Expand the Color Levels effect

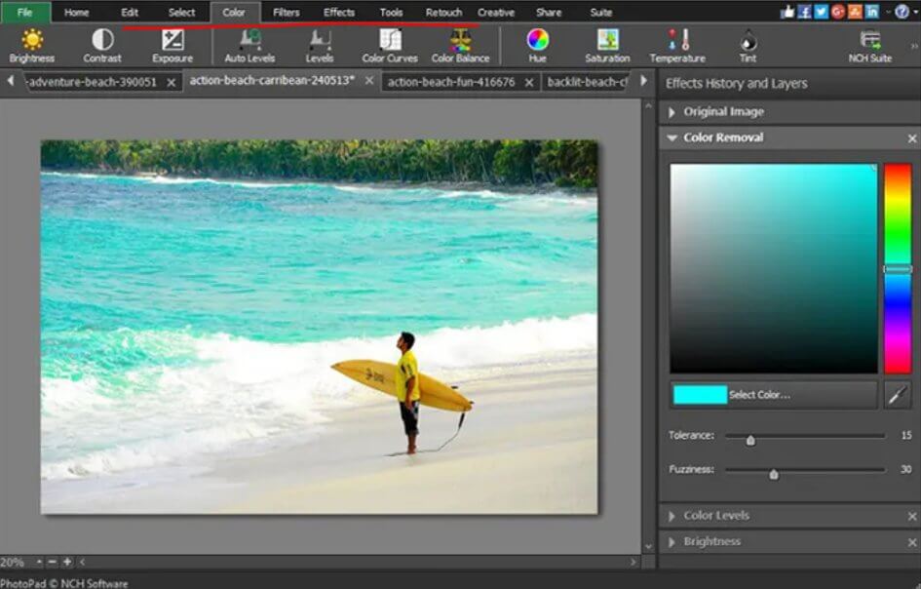(672, 516)
